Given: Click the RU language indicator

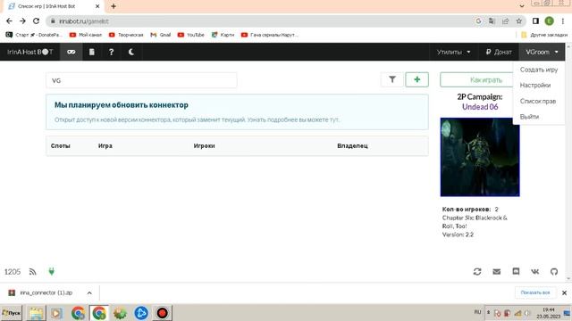Looking at the screenshot, I should [477, 312].
